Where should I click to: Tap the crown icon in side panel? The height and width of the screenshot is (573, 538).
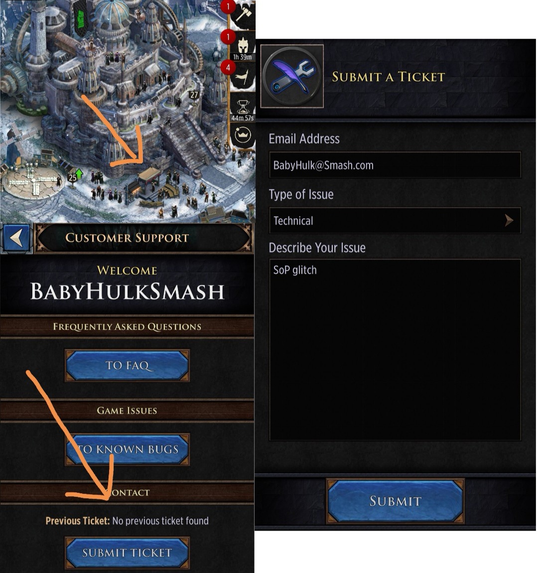(243, 136)
